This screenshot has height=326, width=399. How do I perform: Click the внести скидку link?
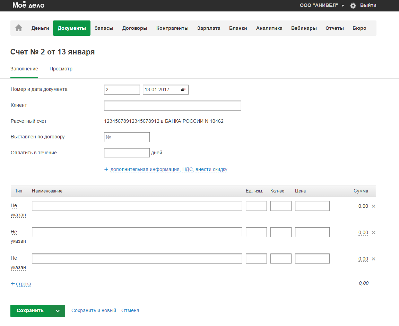pos(211,170)
